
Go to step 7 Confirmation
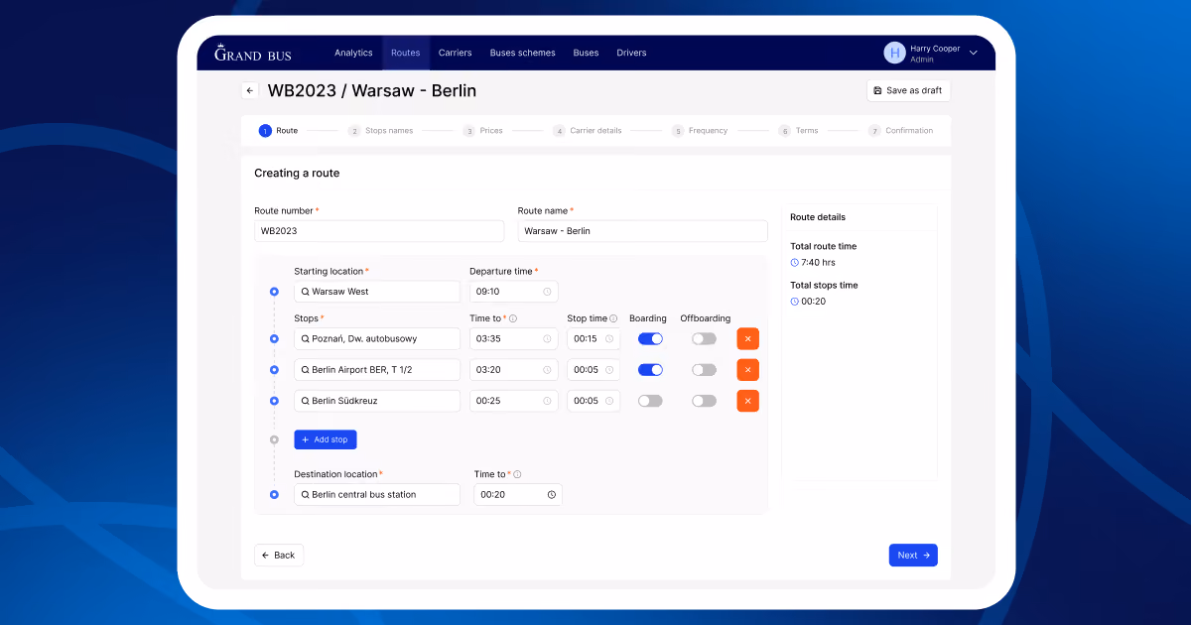[x=901, y=131]
